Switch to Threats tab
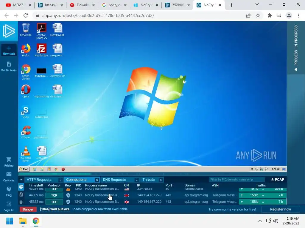The height and width of the screenshot is (228, 305). pyautogui.click(x=152, y=180)
